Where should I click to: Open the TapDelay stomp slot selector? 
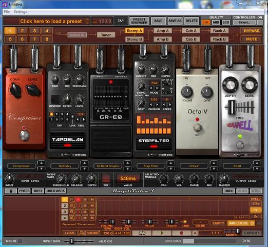(x=65, y=166)
